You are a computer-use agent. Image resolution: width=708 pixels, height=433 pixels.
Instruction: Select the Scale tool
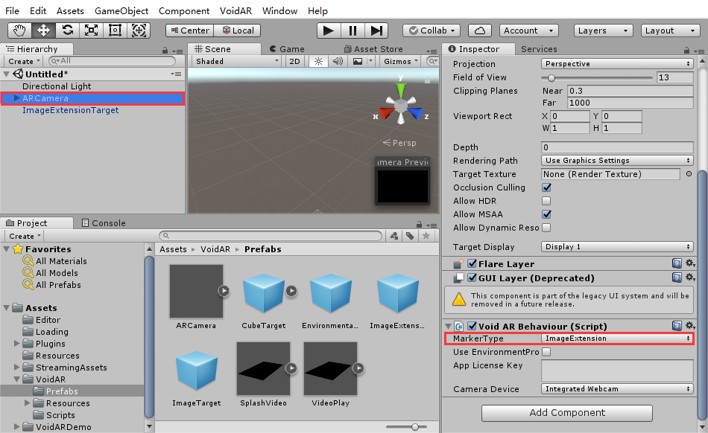tap(91, 31)
